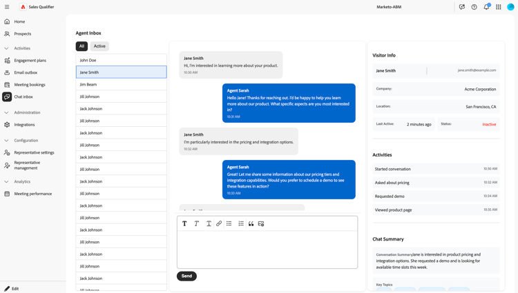The height and width of the screenshot is (293, 518).
Task: Select the Viewed product page activity
Action: pos(436,210)
